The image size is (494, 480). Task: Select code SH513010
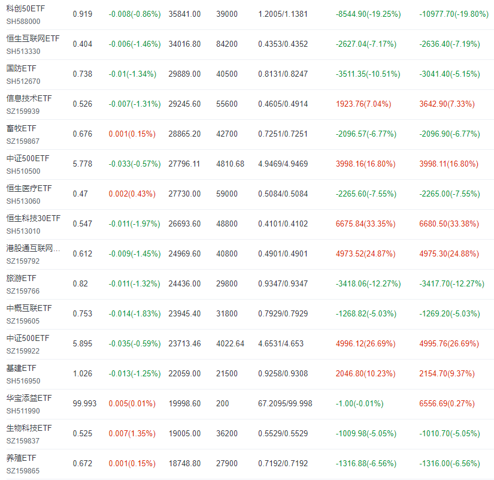[x=23, y=231]
